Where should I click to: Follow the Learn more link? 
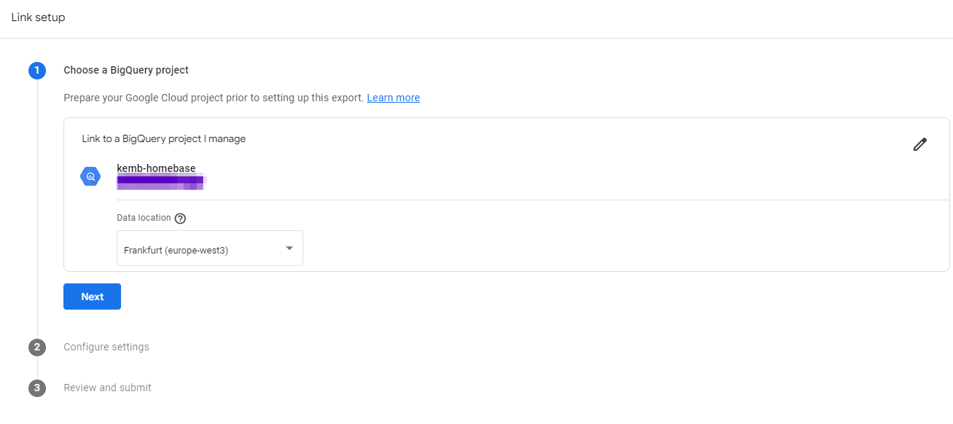(393, 98)
